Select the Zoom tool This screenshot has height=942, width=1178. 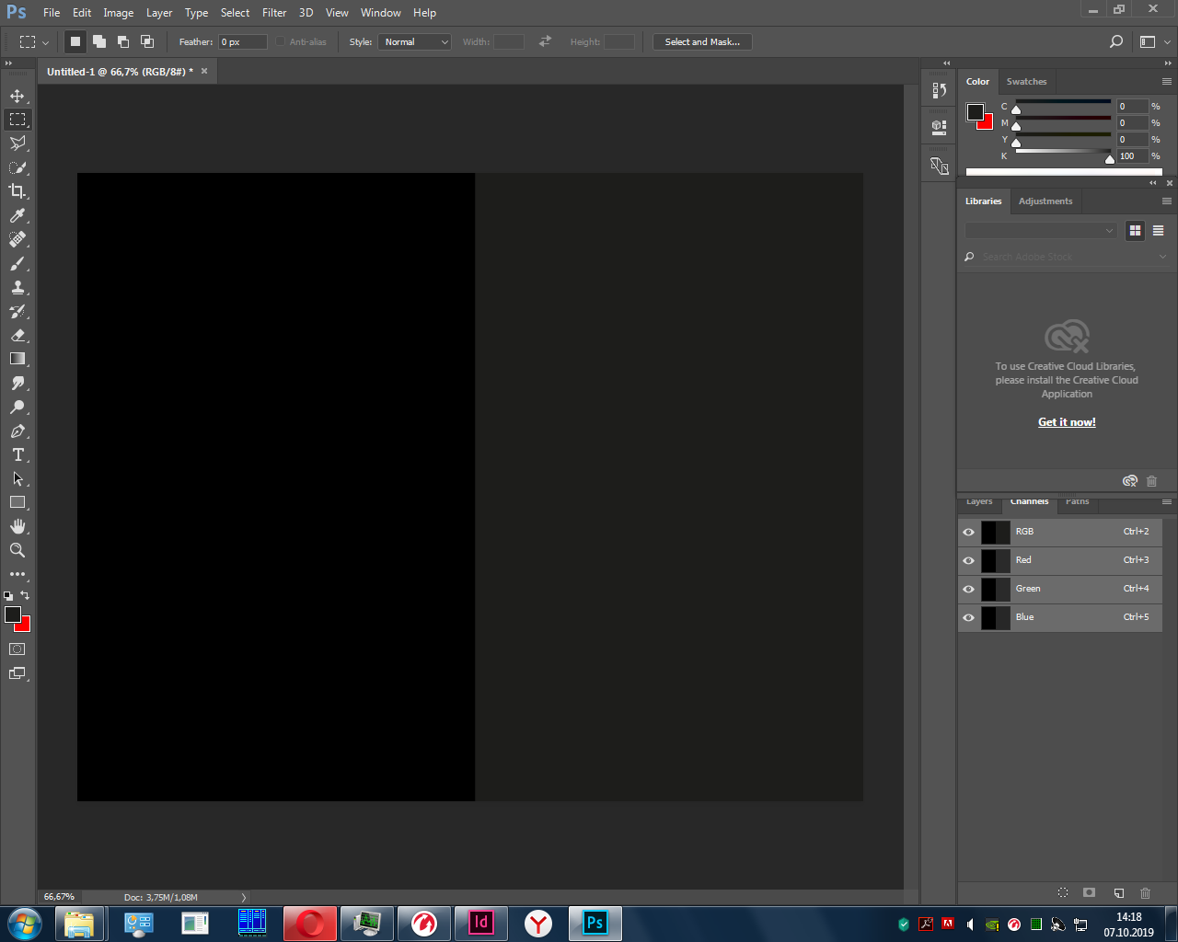(x=17, y=550)
